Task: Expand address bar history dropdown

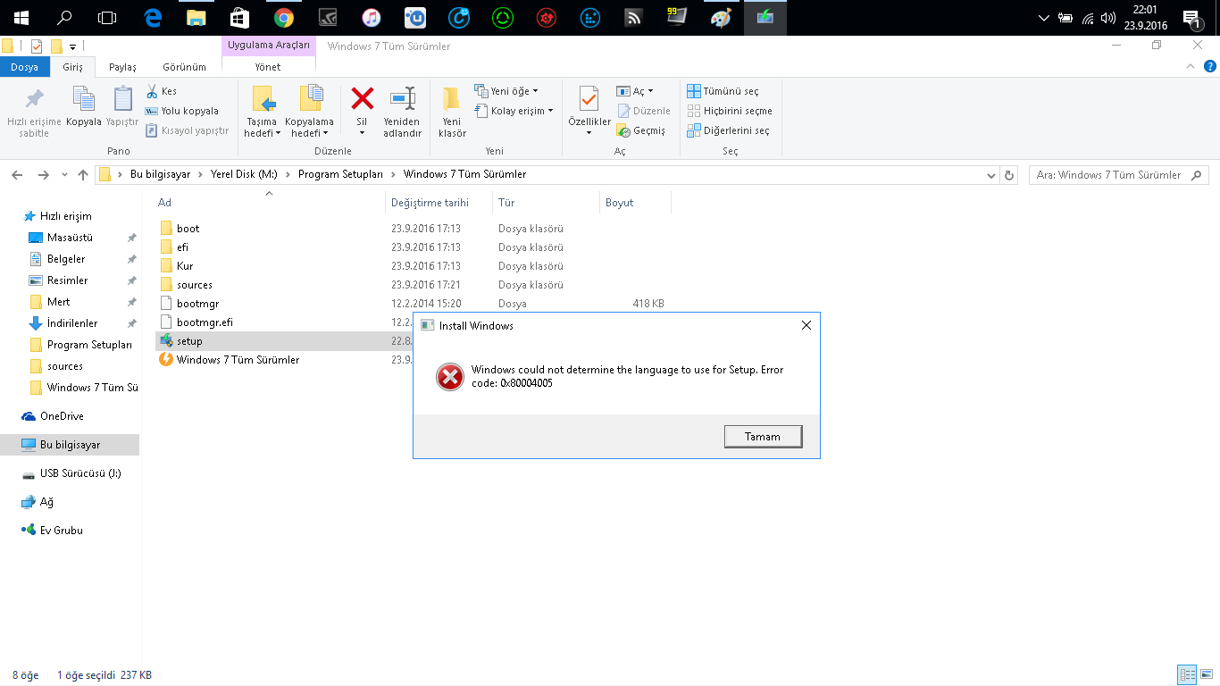Action: click(x=991, y=175)
